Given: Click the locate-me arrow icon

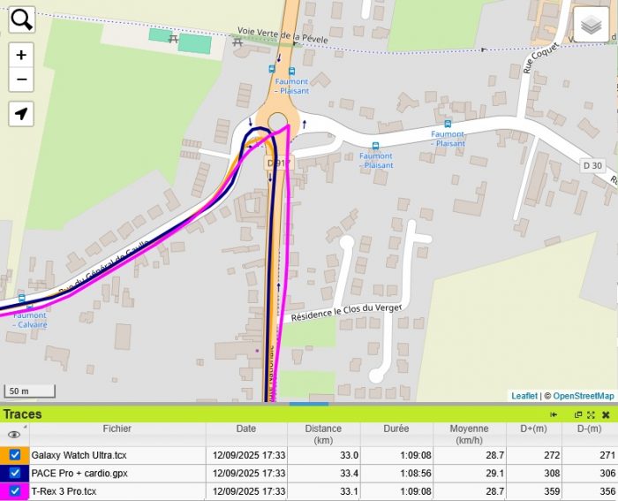Looking at the screenshot, I should (21, 114).
